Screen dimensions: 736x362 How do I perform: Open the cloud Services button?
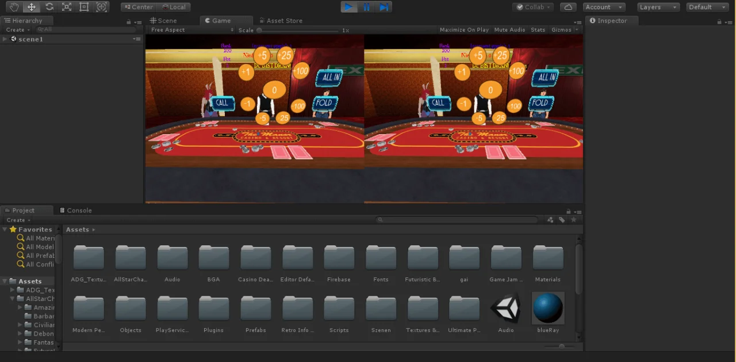tap(568, 7)
